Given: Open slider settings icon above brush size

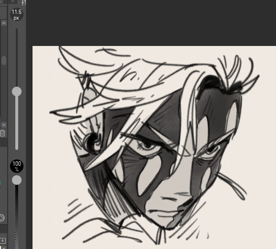Looking at the screenshot, I should tap(23, 3).
